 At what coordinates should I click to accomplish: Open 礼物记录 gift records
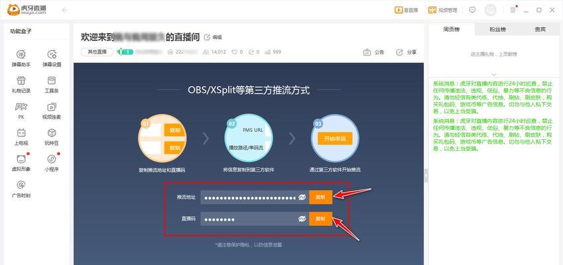coord(21,84)
